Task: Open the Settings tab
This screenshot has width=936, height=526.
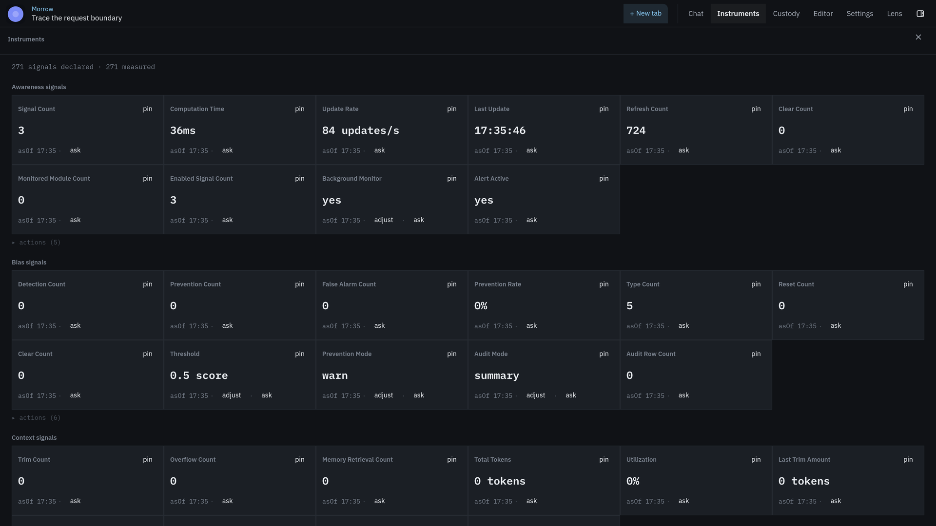Action: 859,14
